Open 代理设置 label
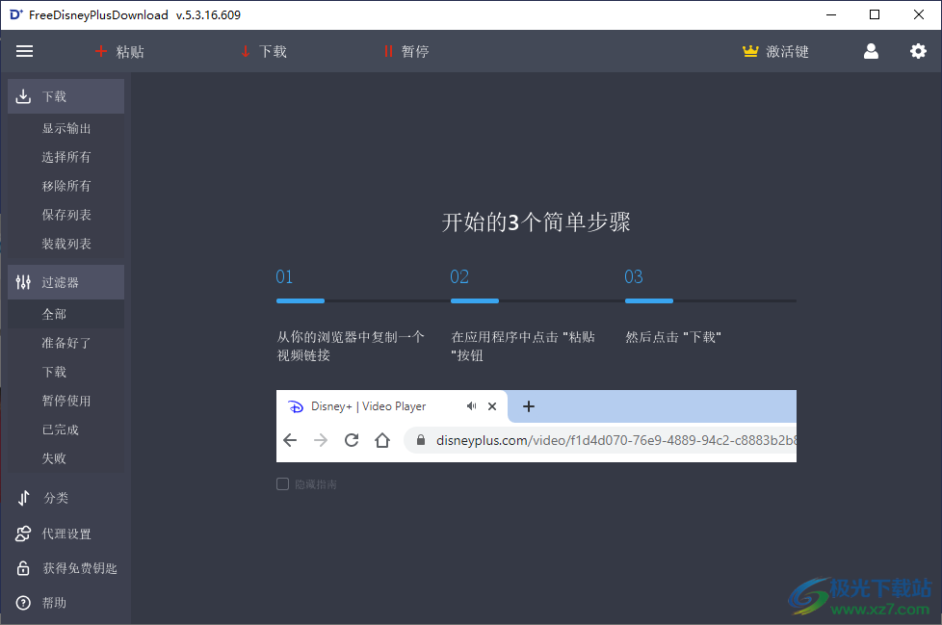The width and height of the screenshot is (942, 625). (x=66, y=534)
